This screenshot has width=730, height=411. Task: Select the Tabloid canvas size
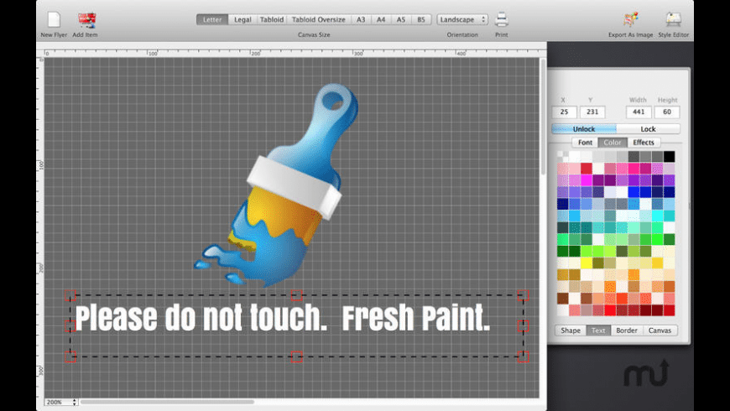coord(271,19)
